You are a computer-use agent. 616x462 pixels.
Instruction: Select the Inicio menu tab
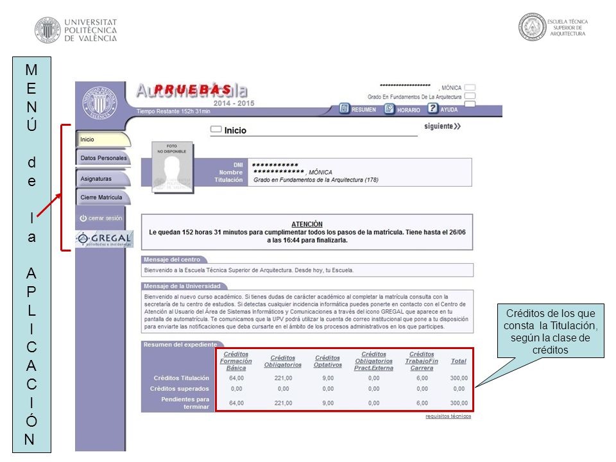(103, 139)
